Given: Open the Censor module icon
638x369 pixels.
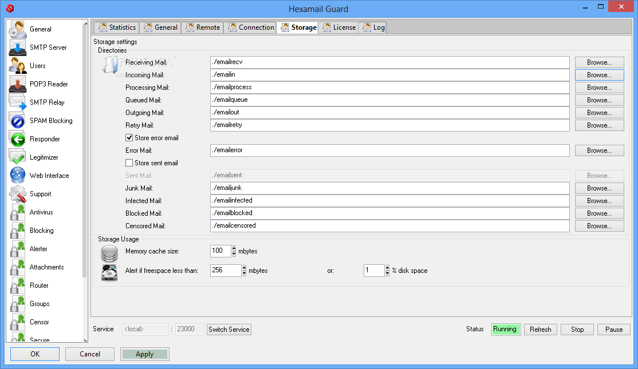Looking at the screenshot, I should tap(18, 322).
